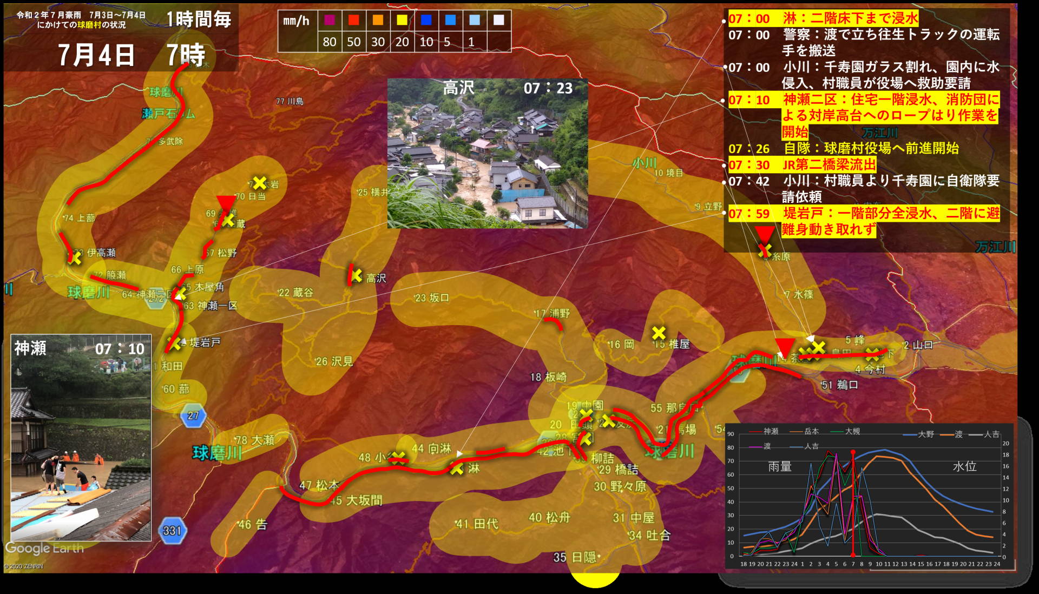The width and height of the screenshot is (1039, 594).
Task: Select the 07:00 小川:千寿園ガラス割れ entry
Action: click(x=864, y=75)
